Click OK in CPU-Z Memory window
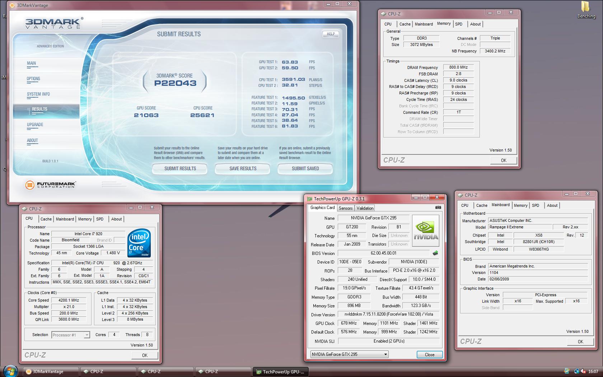 pyautogui.click(x=504, y=160)
